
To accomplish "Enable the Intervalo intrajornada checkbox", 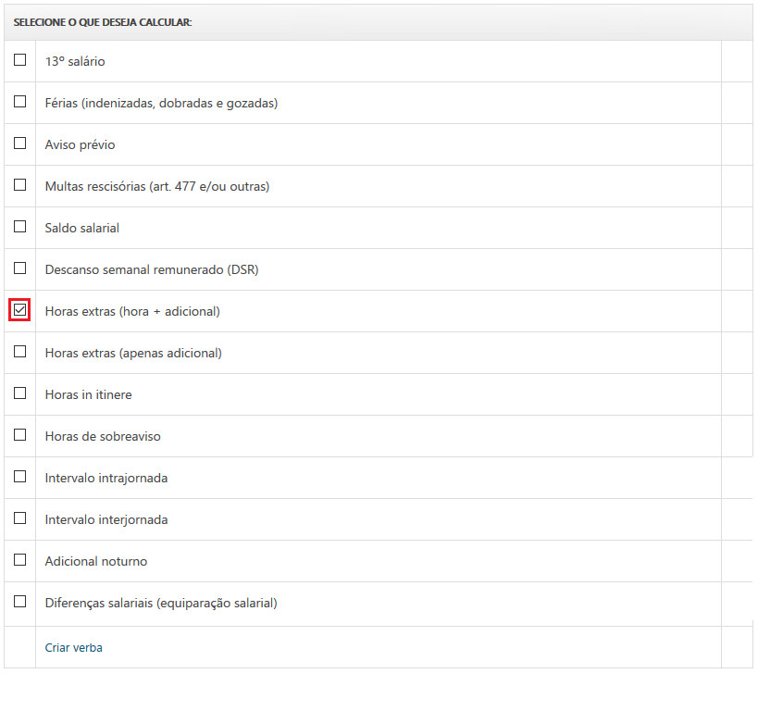I will pyautogui.click(x=19, y=477).
